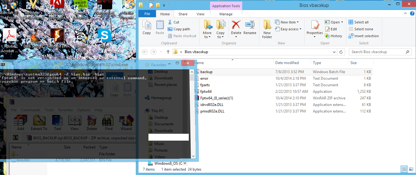Sort files by the Size column header
Viewport: 416px width, 175px height.
pyautogui.click(x=360, y=63)
